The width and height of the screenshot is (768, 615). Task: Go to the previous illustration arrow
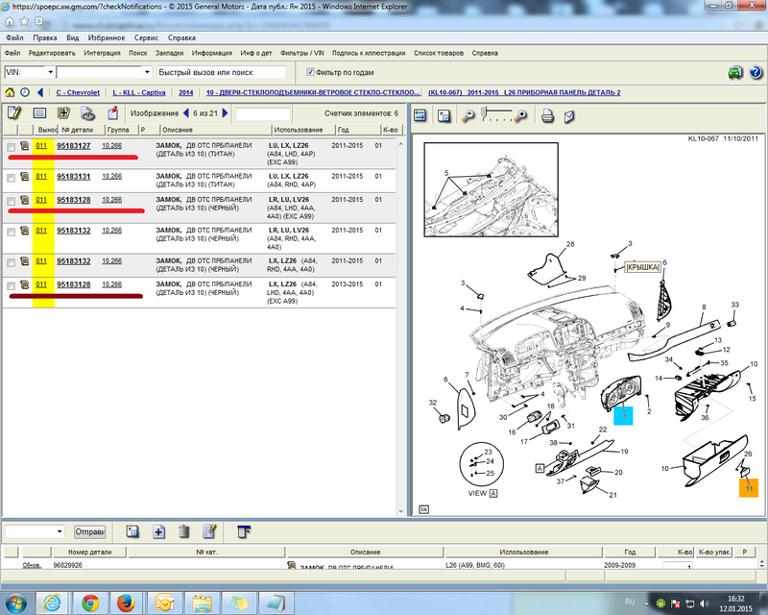tap(186, 113)
